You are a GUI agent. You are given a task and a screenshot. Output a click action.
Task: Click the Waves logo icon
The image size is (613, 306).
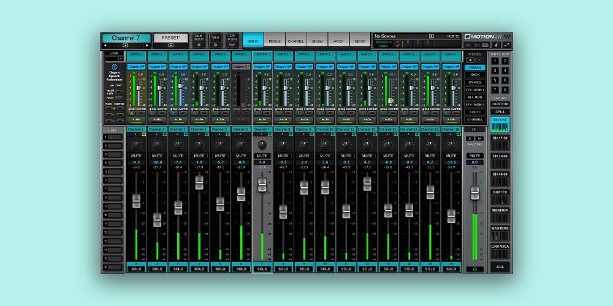(507, 36)
